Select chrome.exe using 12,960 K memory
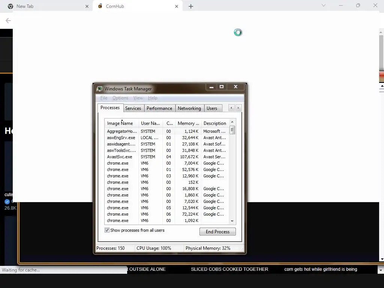The height and width of the screenshot is (288, 384). coord(167,176)
